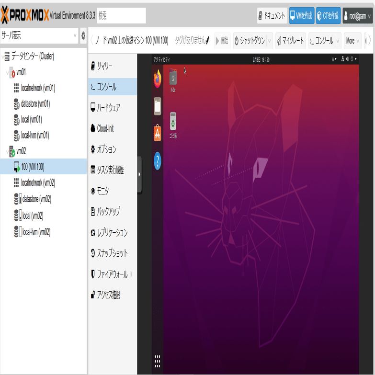Open the モニタ tab
Screen dimensions: 375x375
click(x=113, y=191)
